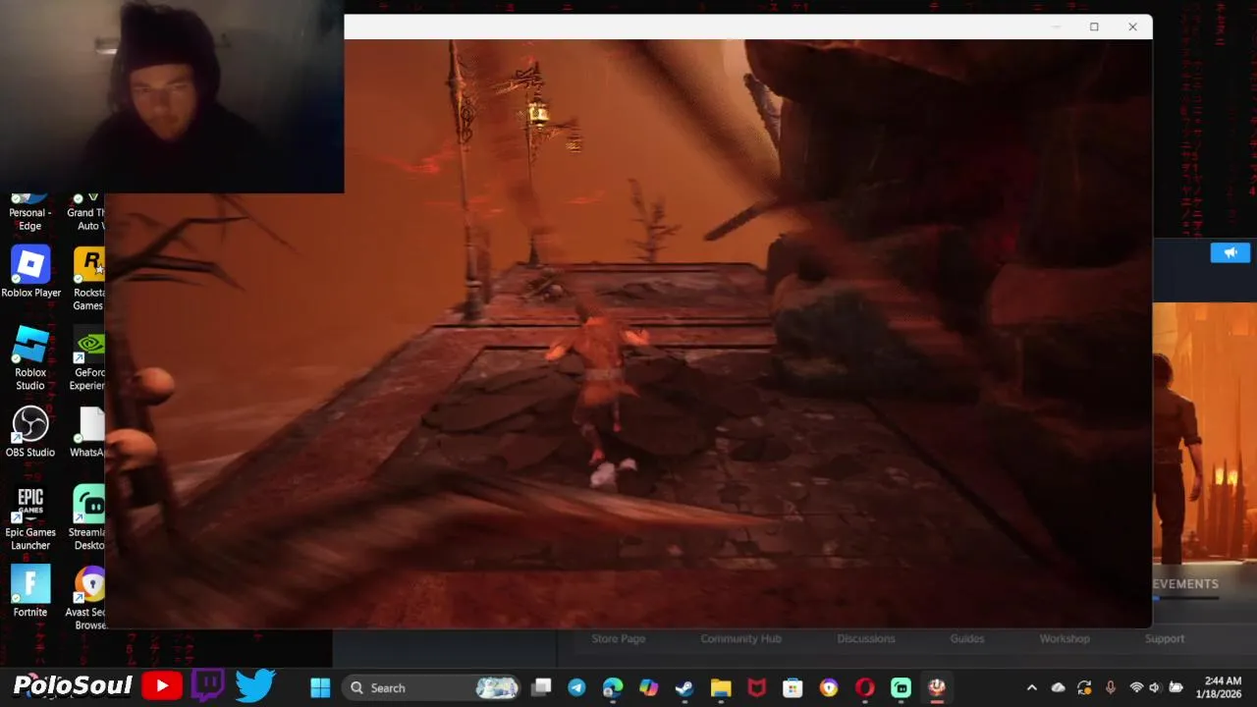The image size is (1257, 707).
Task: Select the WhatsApp desktop file icon
Action: tap(88, 432)
